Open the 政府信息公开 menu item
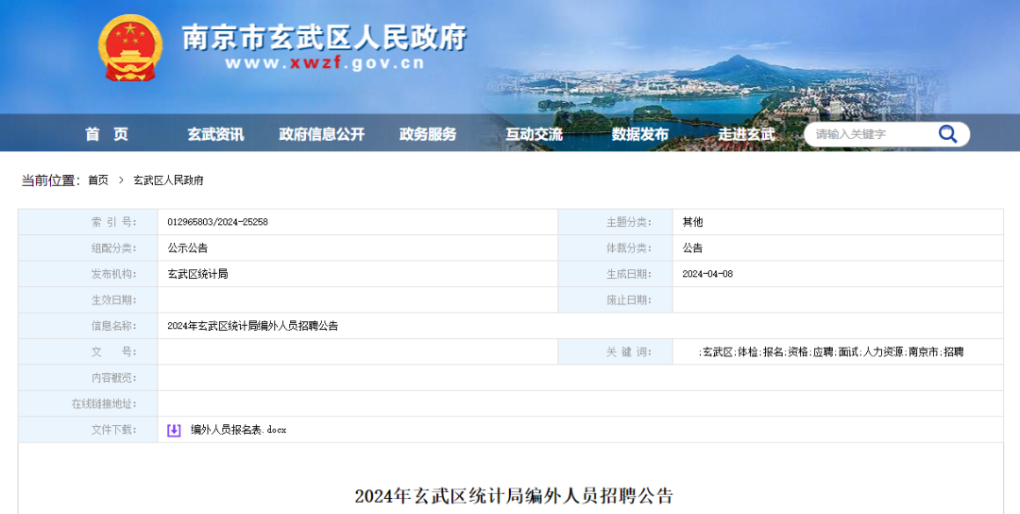The height and width of the screenshot is (514, 1020). coord(321,134)
